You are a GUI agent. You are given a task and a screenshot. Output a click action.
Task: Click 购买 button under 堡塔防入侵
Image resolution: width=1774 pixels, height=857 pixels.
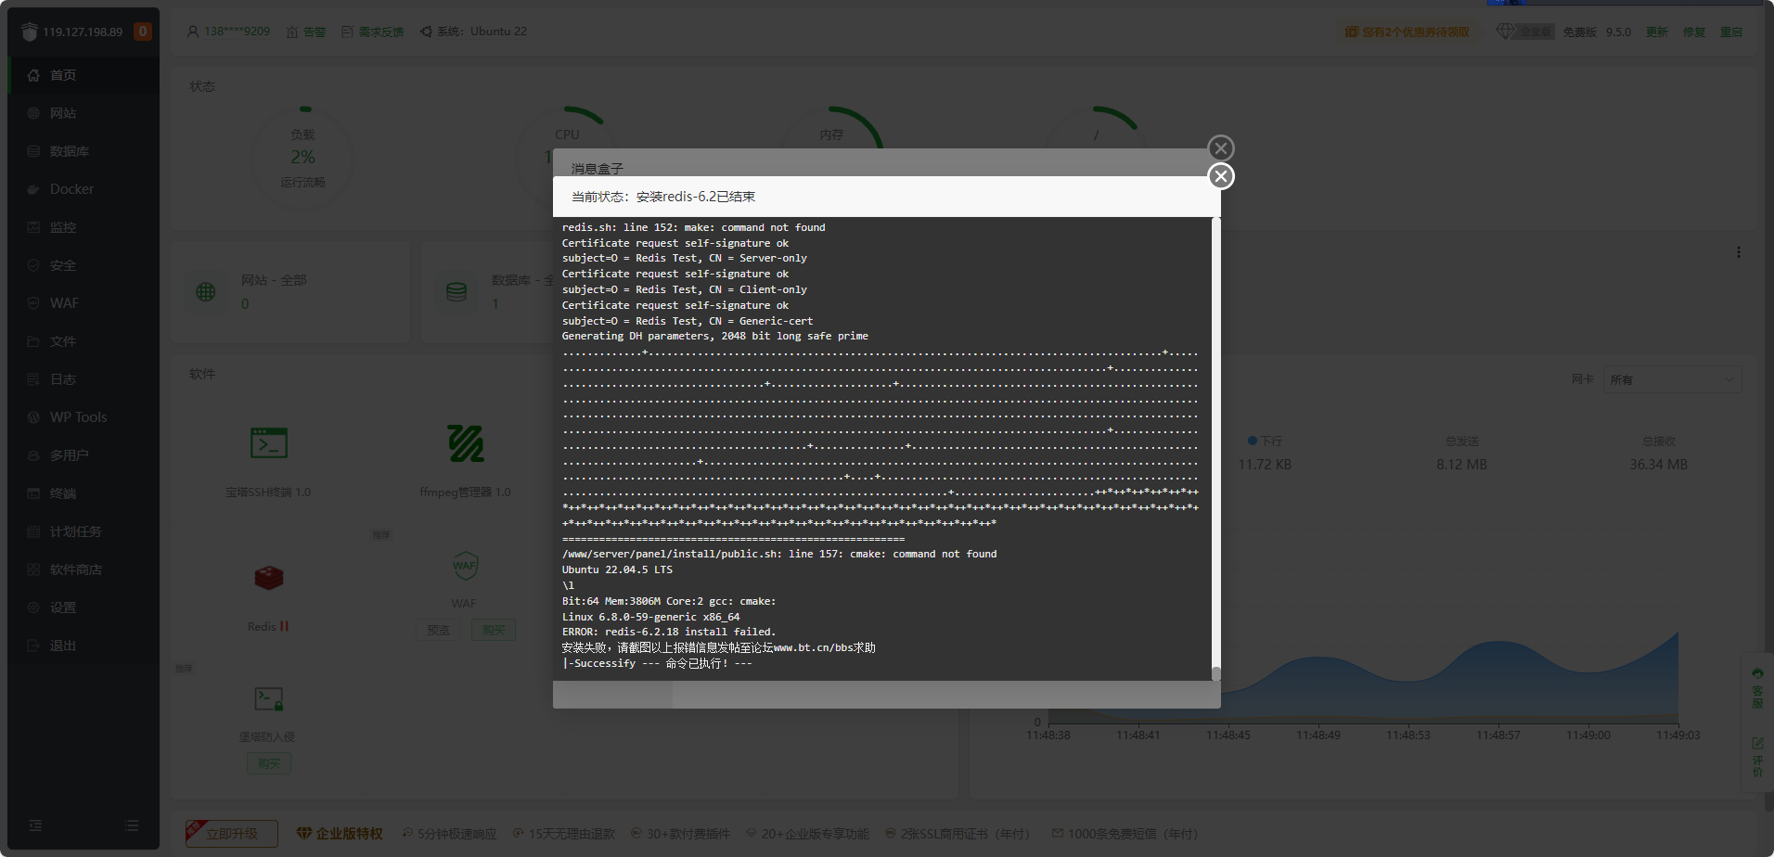pyautogui.click(x=269, y=763)
